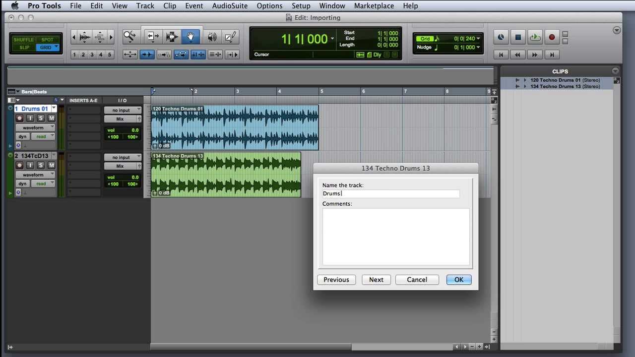Click the Online button in transport
This screenshot has width=635, height=357.
[501, 37]
